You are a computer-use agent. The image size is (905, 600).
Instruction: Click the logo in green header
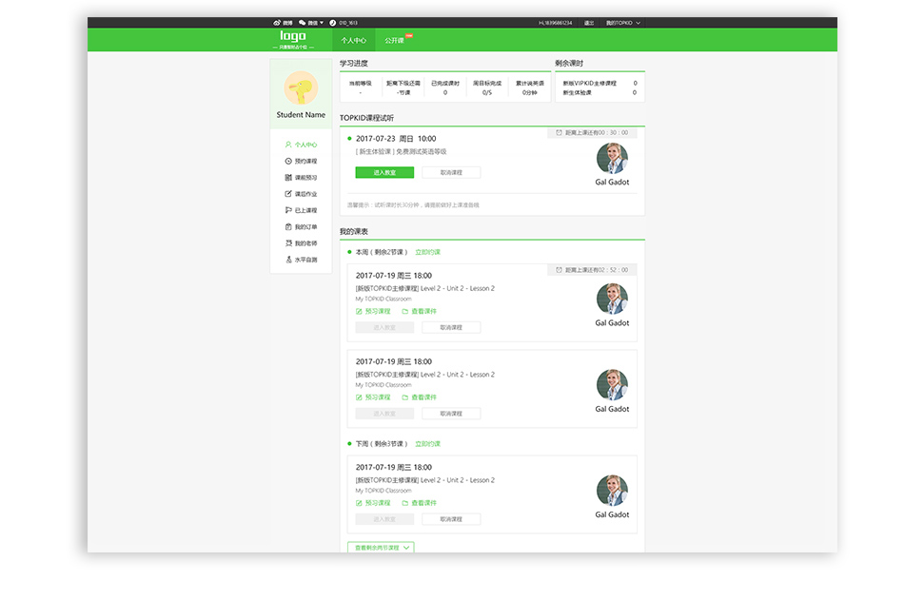293,39
